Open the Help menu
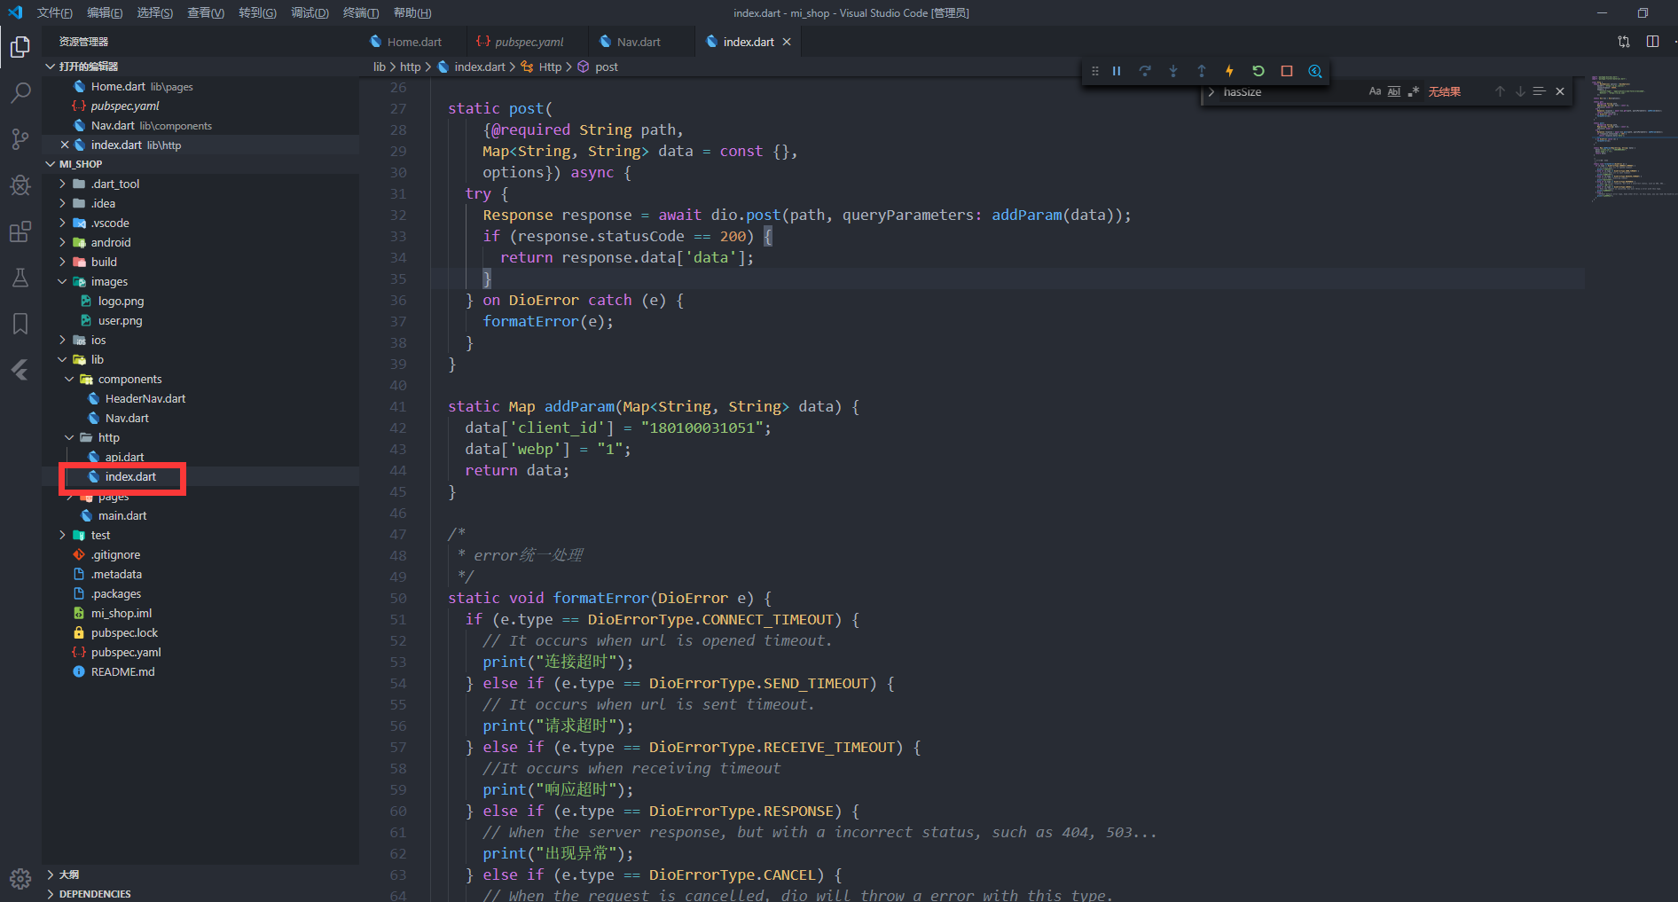 (412, 12)
